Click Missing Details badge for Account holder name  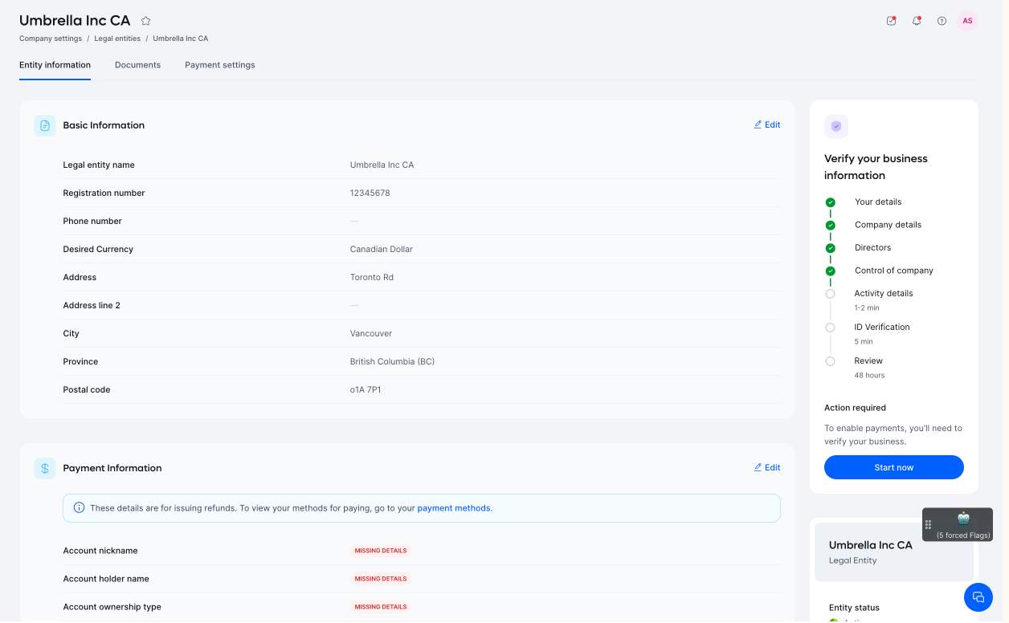pyautogui.click(x=381, y=579)
